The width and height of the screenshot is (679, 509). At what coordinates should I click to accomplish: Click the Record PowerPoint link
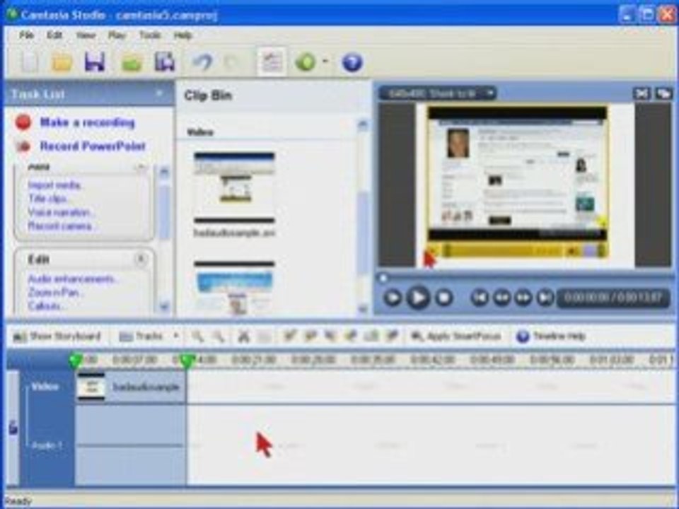(x=93, y=146)
